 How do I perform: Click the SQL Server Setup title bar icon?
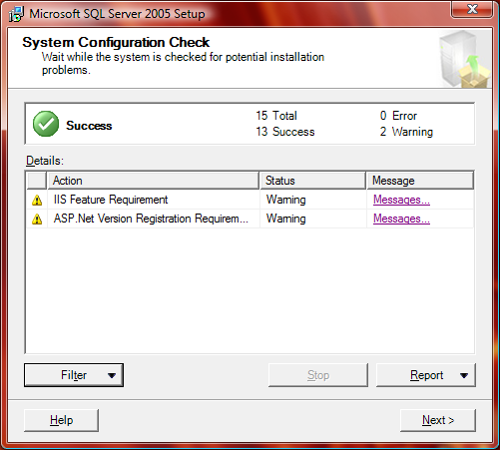click(16, 14)
